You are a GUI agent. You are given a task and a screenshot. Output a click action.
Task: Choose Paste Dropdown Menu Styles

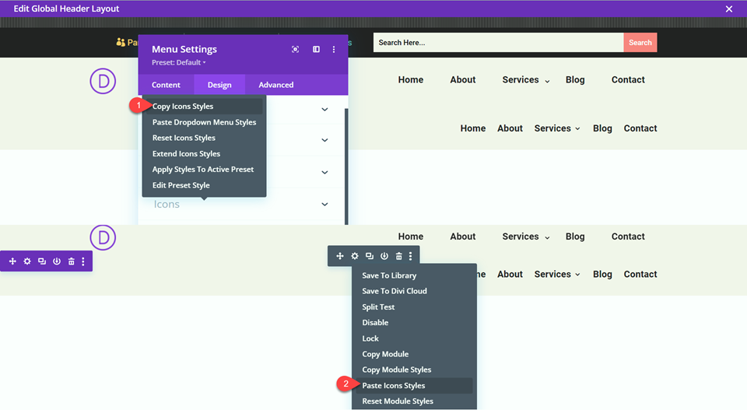click(204, 122)
